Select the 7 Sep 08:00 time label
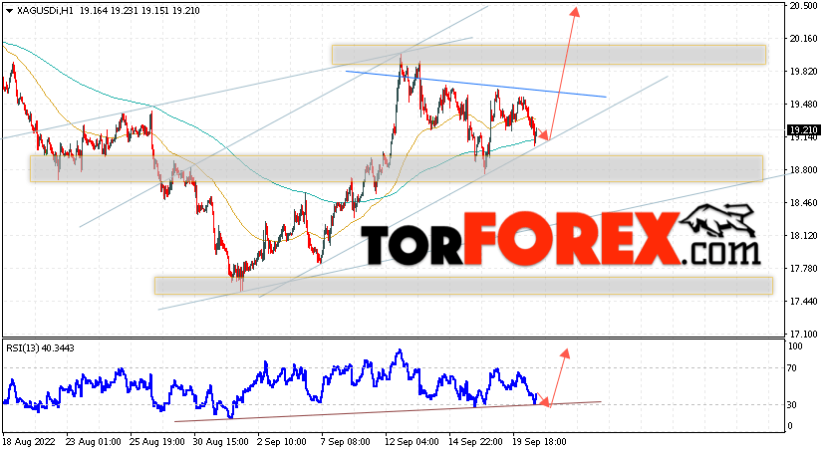The width and height of the screenshot is (825, 453). point(345,442)
